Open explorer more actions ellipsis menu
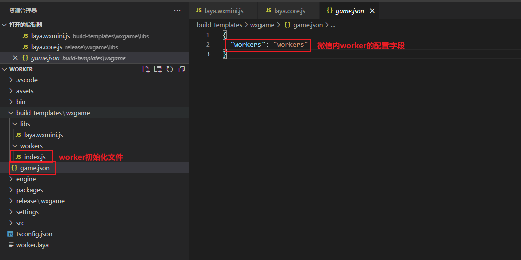The height and width of the screenshot is (260, 521). tap(177, 11)
